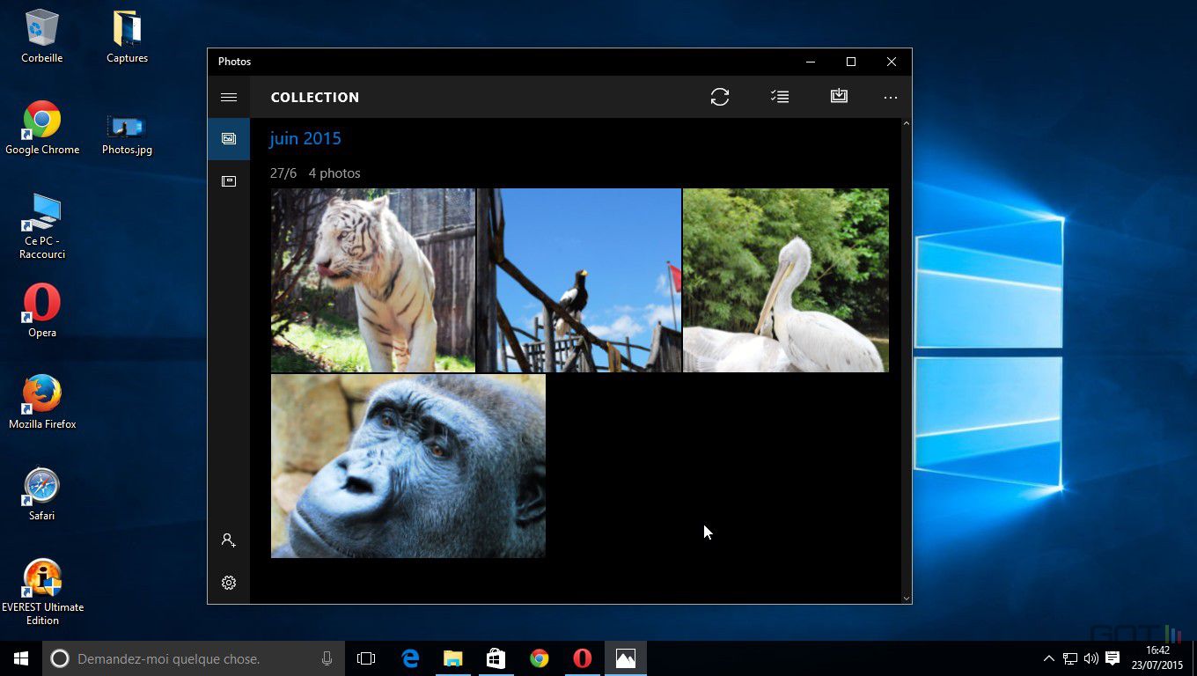The image size is (1197, 676).
Task: Open the juin 2015 collection link
Action: (x=305, y=138)
